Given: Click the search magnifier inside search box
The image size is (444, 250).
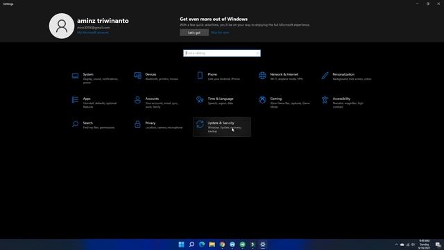Looking at the screenshot, I should [257, 53].
